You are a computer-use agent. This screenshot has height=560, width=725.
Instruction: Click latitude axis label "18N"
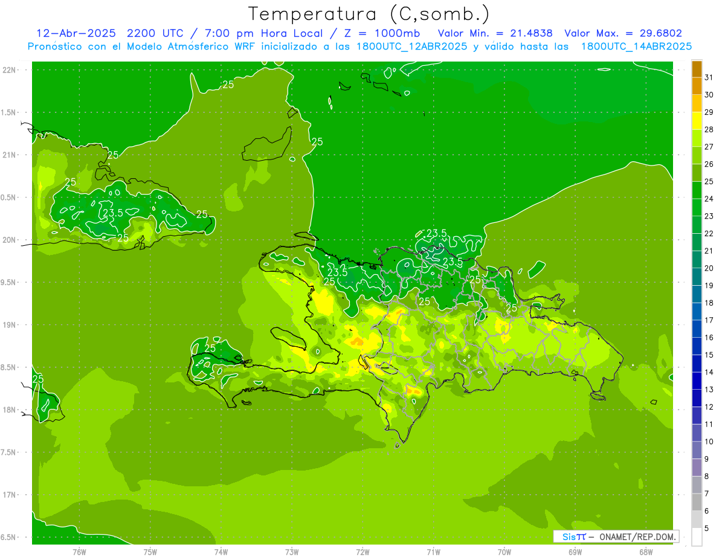tap(9, 410)
